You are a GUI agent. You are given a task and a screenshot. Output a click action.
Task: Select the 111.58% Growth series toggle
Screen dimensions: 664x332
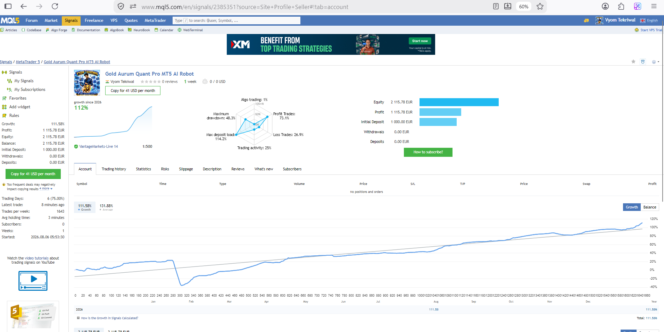[85, 207]
